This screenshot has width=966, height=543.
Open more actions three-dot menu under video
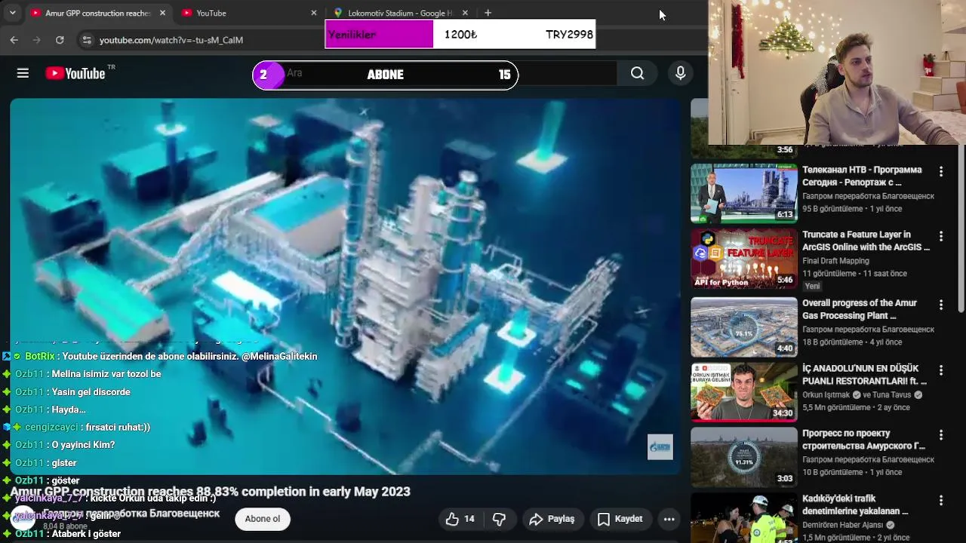pos(669,519)
